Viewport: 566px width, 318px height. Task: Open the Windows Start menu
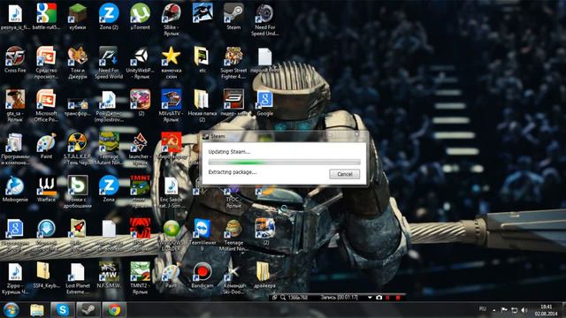coord(11,310)
